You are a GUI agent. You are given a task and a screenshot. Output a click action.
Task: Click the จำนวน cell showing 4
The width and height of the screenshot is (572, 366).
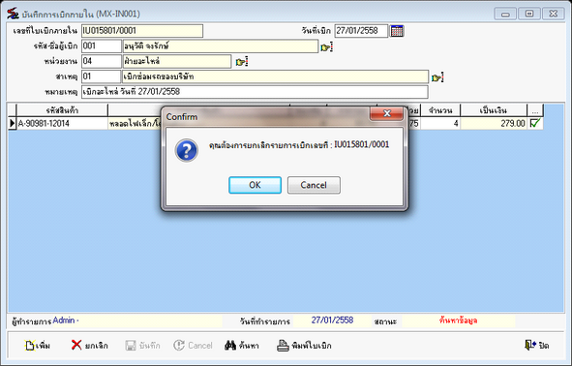click(x=440, y=123)
